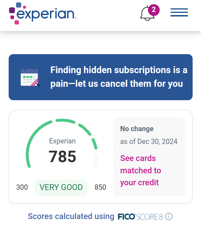Click the gray unfilled end of gauge
Image resolution: width=201 pixels, height=228 pixels.
(x=95, y=162)
